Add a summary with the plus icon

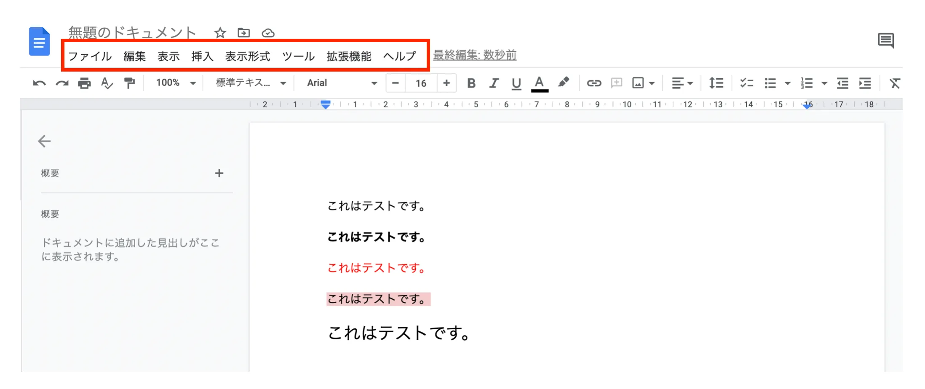[x=219, y=173]
